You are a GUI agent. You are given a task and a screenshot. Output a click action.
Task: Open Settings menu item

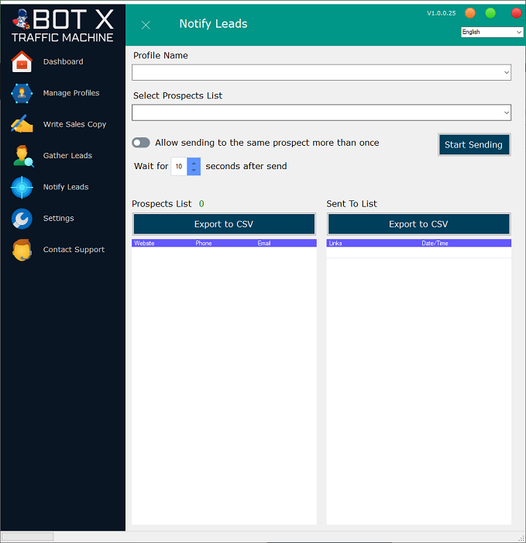pos(58,218)
